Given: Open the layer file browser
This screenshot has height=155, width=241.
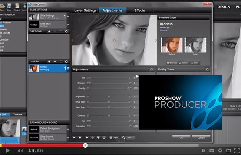Looking at the screenshot, I should coord(172,63).
